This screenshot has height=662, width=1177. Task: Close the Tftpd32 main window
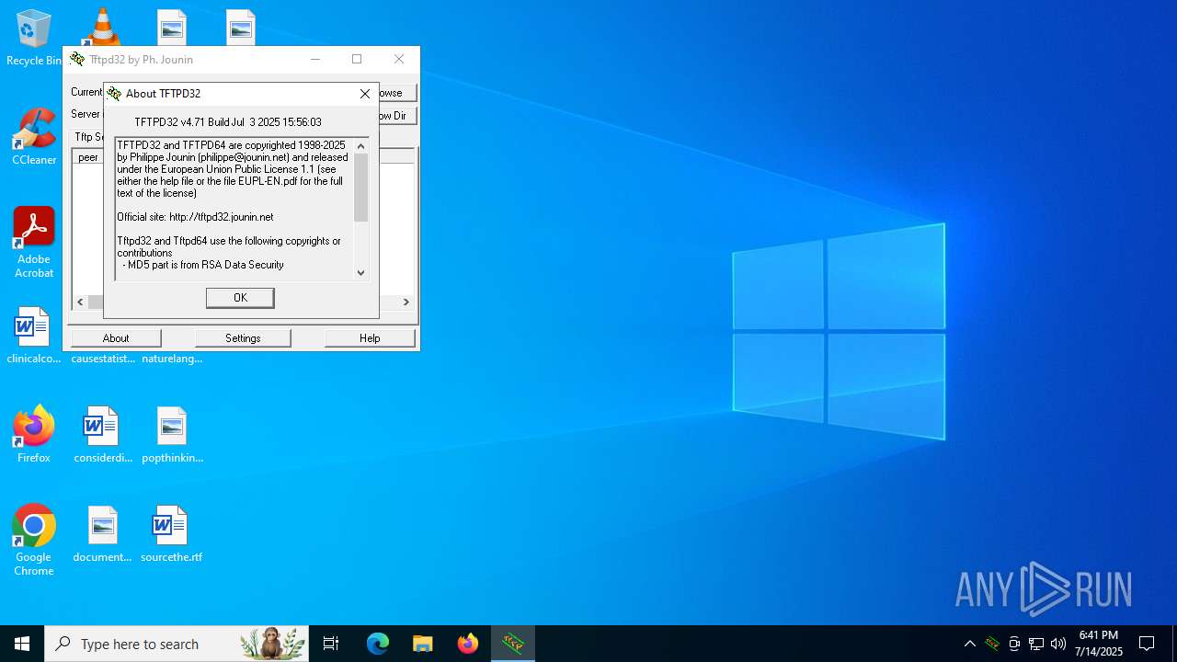pyautogui.click(x=399, y=60)
